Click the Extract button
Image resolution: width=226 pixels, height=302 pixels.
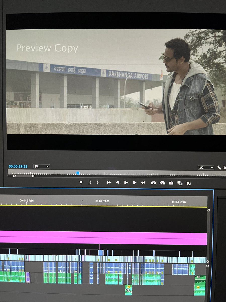pyautogui.click(x=162, y=183)
